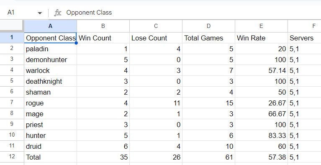The height and width of the screenshot is (165, 321).
Task: Select column E header
Action: 261,26
